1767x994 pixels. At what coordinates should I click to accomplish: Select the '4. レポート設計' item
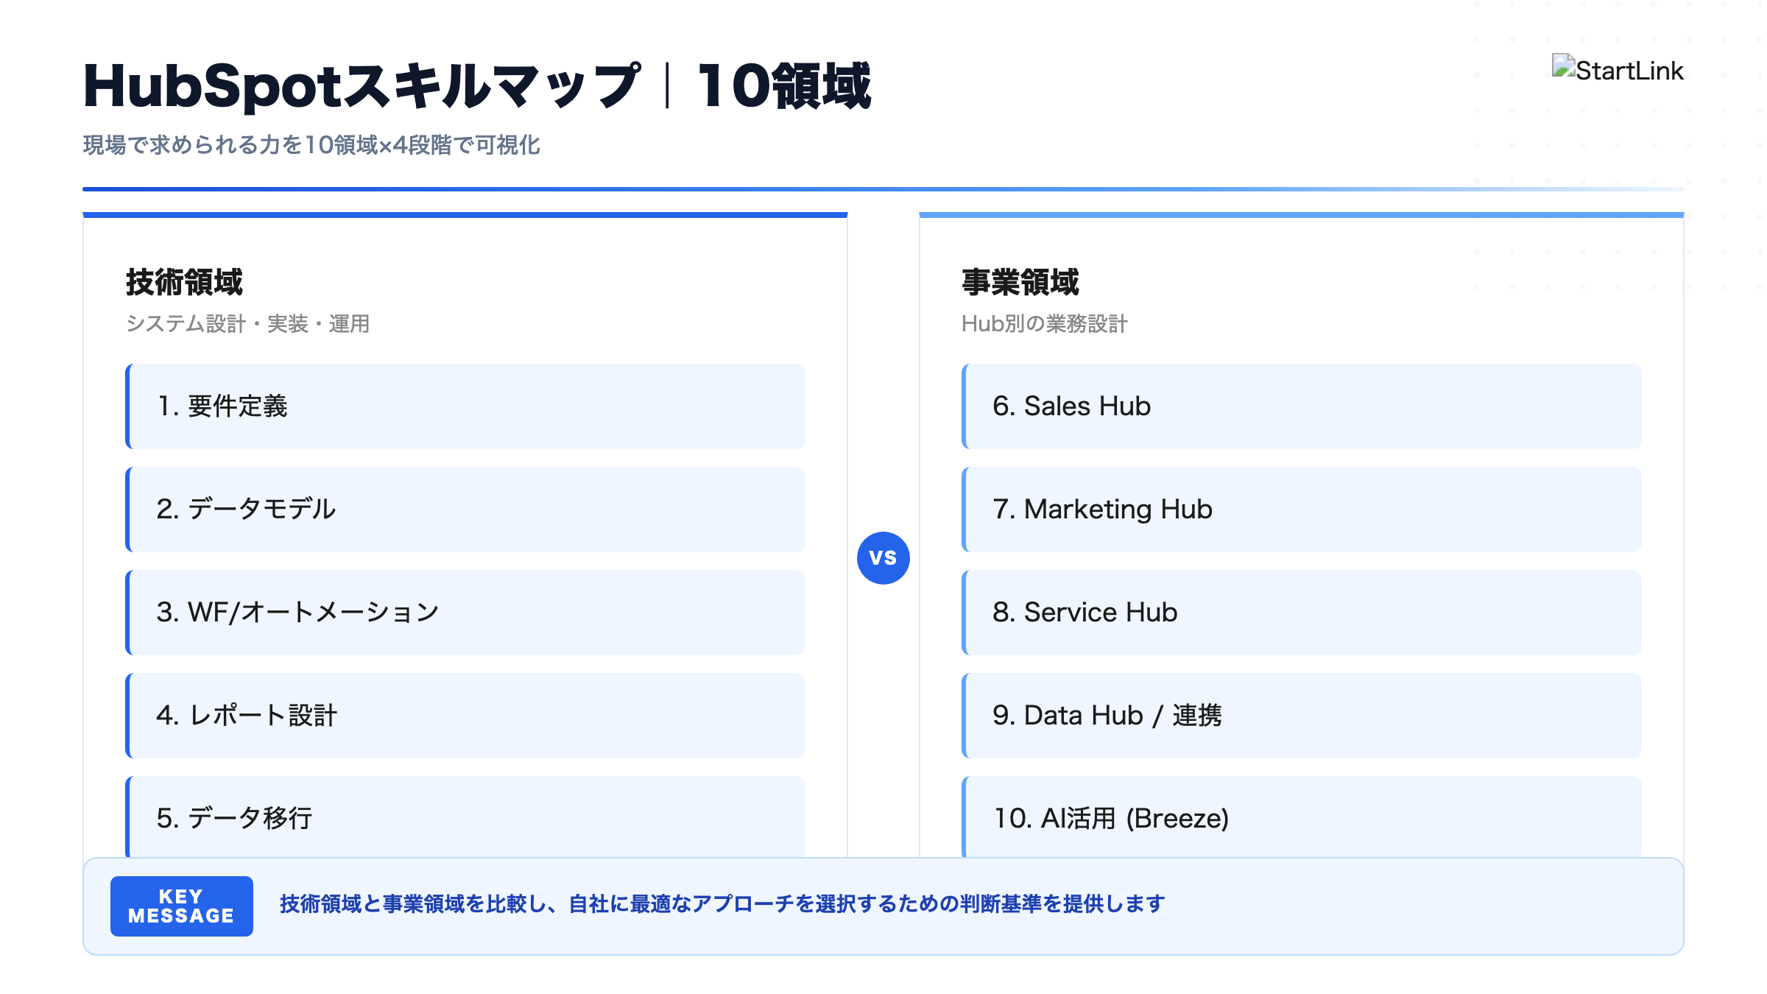point(465,716)
